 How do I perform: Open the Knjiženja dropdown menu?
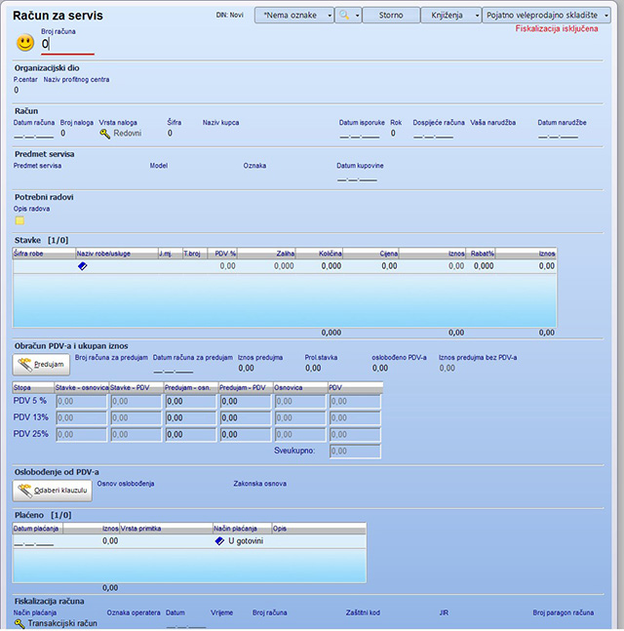(x=451, y=16)
